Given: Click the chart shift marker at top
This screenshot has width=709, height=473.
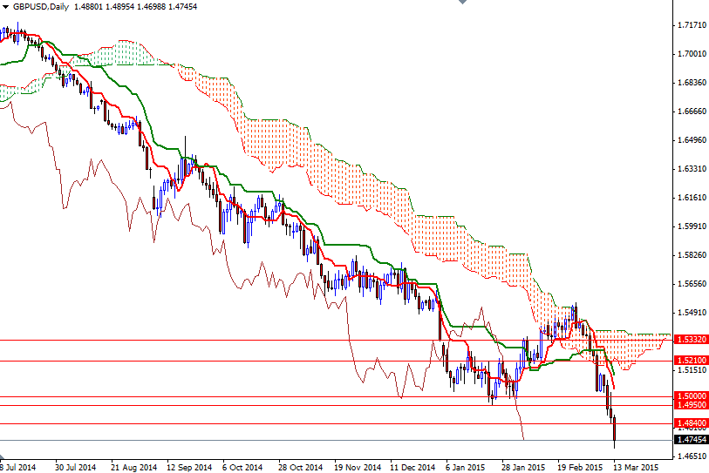Looking at the screenshot, I should pyautogui.click(x=462, y=2).
